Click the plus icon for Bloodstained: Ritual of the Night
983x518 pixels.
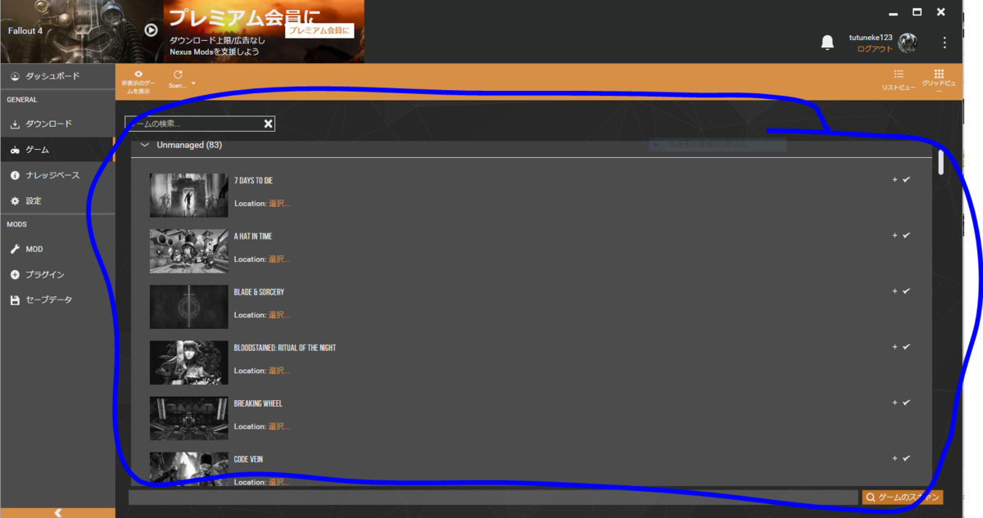(x=895, y=346)
